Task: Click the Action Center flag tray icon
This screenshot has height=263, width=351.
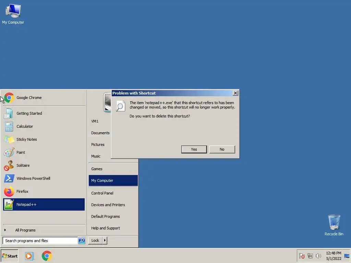Action: (302, 256)
